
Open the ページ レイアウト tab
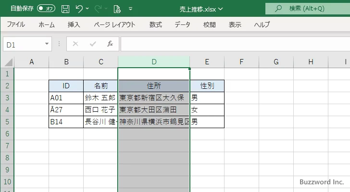pyautogui.click(x=114, y=25)
